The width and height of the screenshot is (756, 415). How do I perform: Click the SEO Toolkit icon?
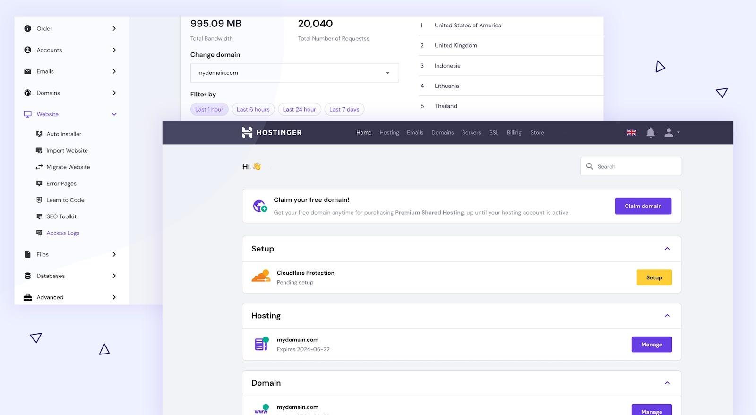[x=39, y=216]
